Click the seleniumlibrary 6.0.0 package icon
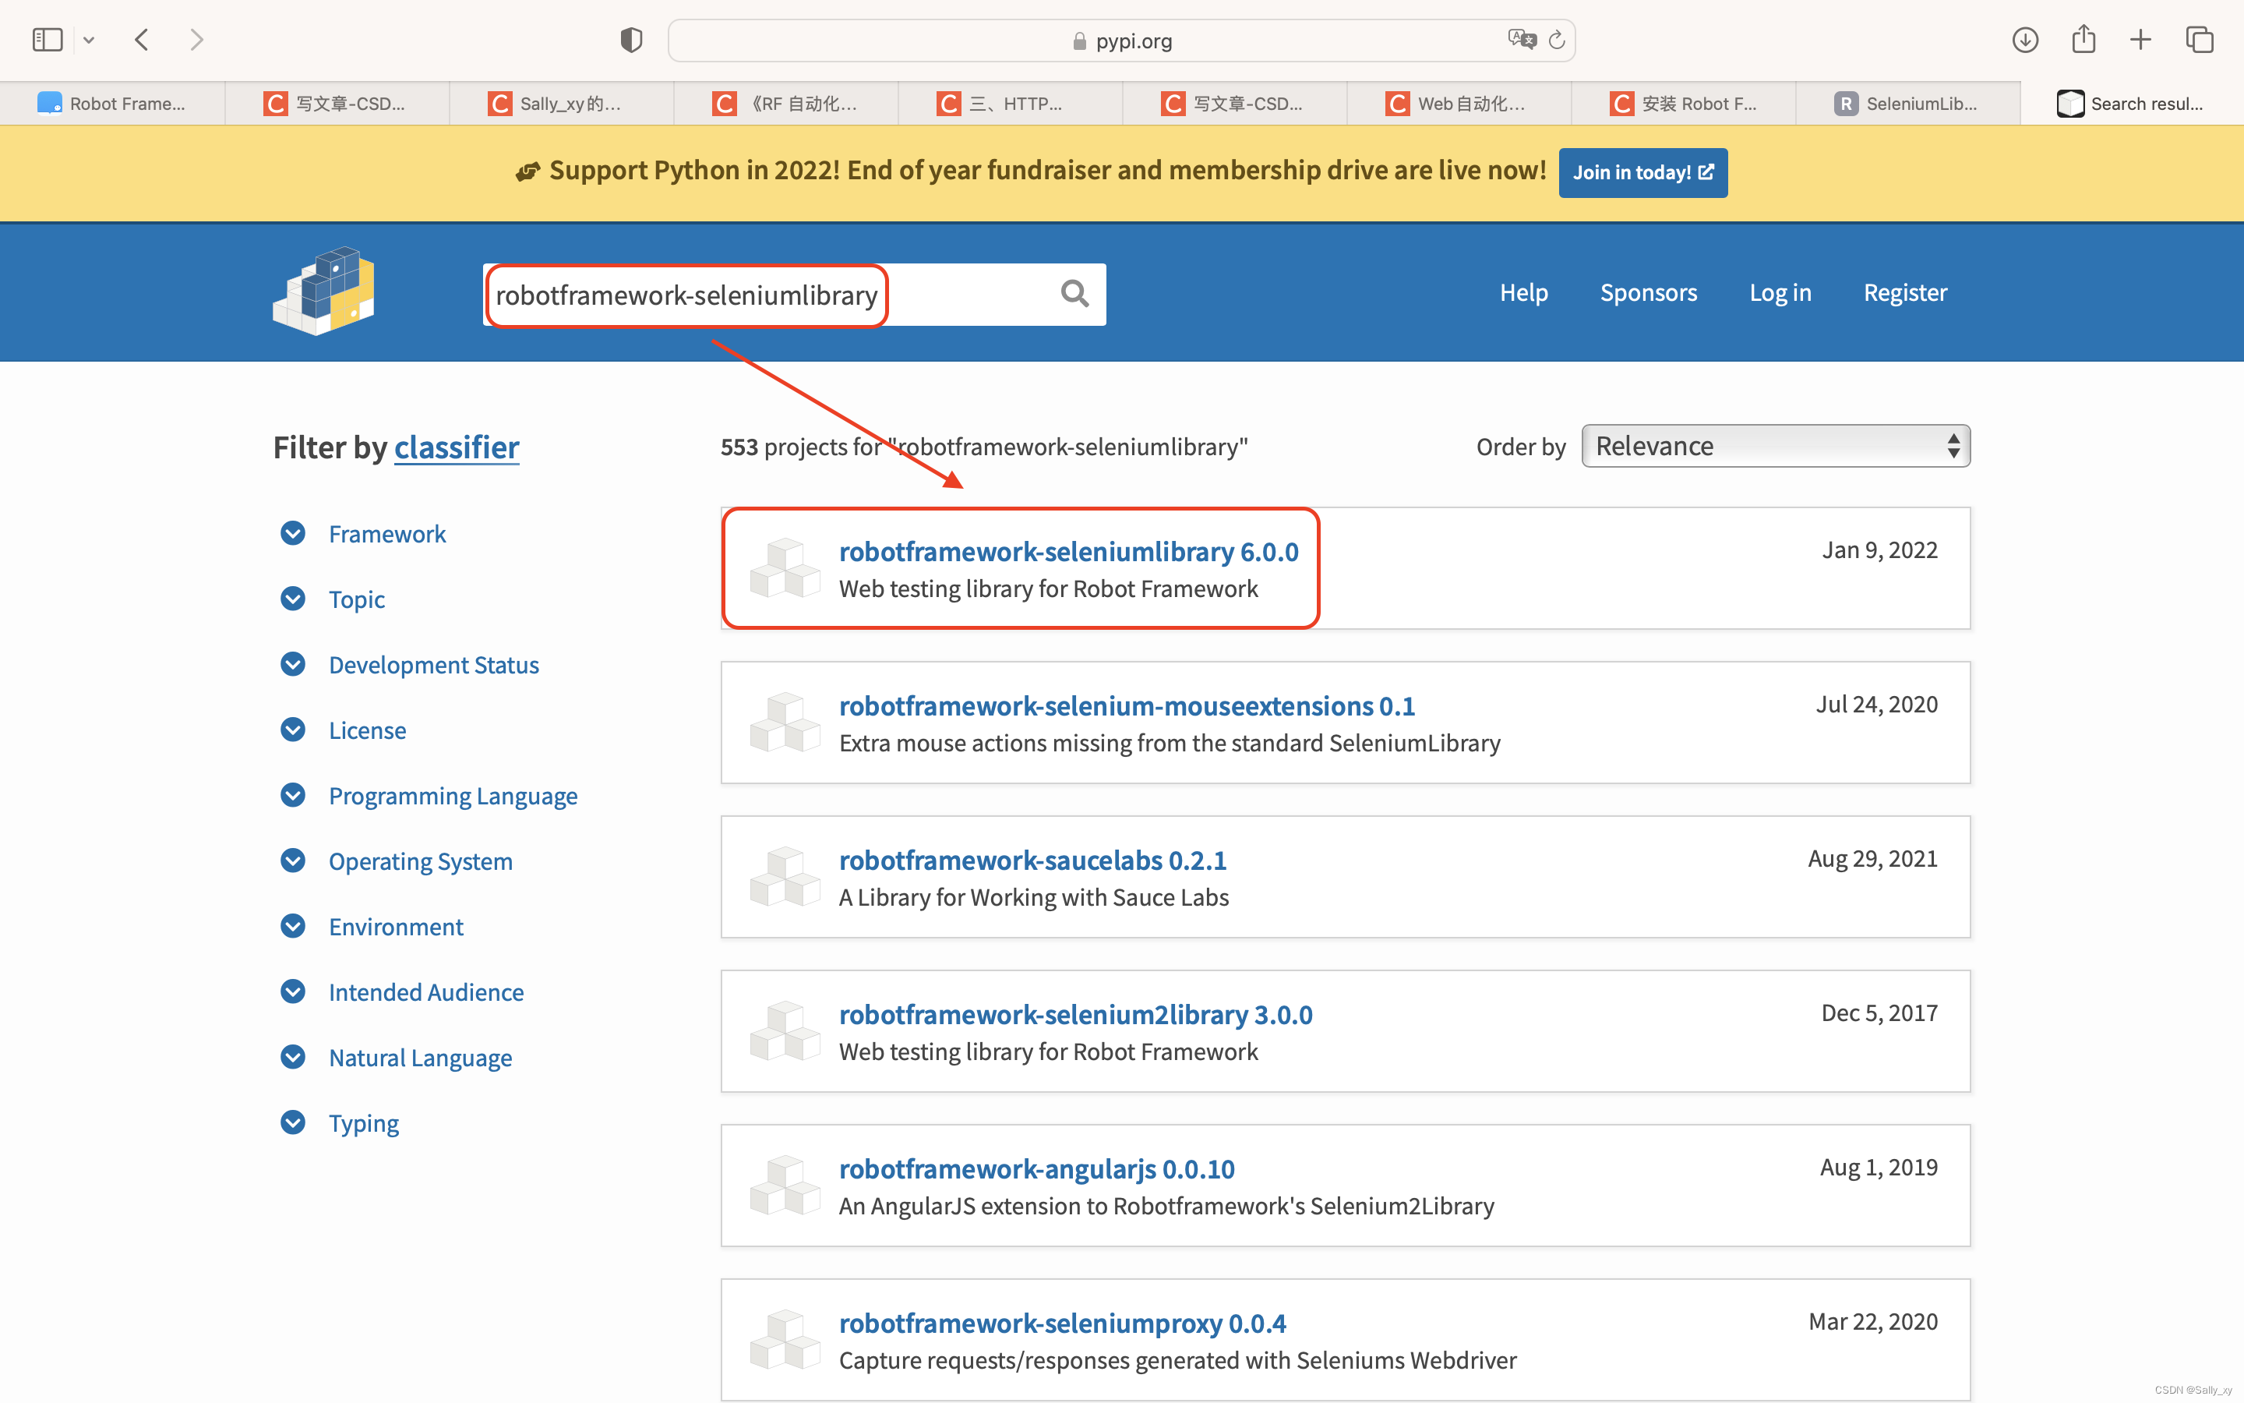The height and width of the screenshot is (1403, 2244). click(785, 567)
